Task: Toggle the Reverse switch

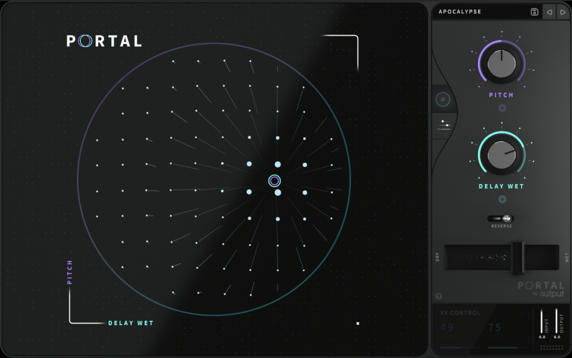Action: pos(501,219)
